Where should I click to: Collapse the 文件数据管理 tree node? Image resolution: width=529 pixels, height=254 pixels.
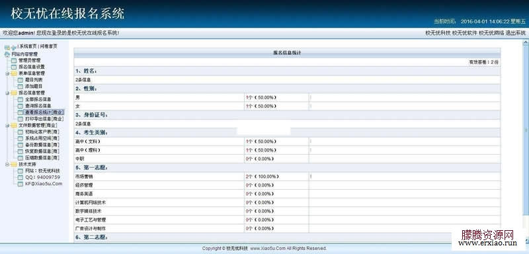pyautogui.click(x=7, y=126)
